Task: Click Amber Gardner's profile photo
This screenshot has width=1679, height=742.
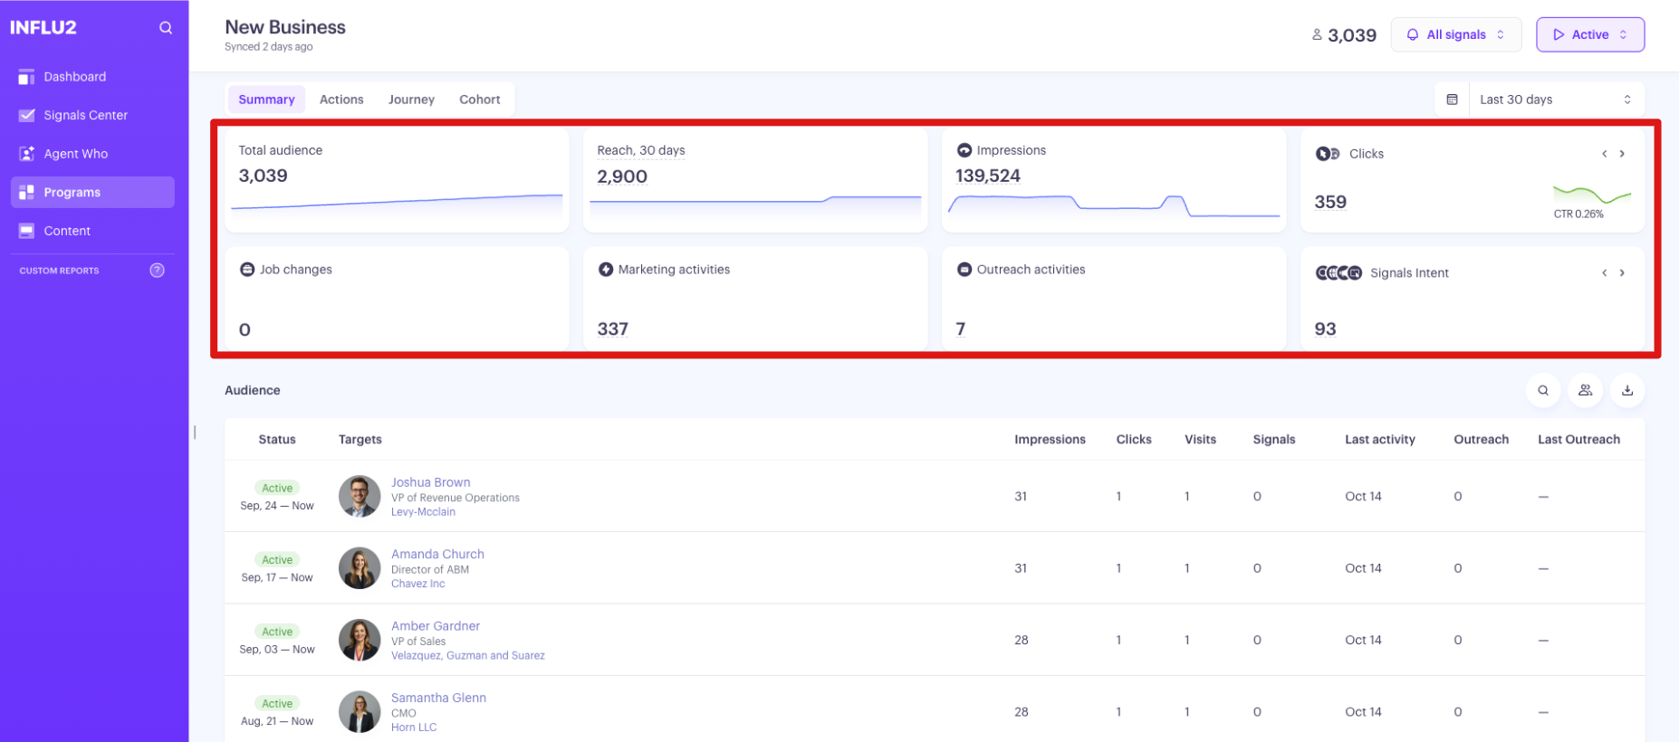Action: pyautogui.click(x=360, y=640)
